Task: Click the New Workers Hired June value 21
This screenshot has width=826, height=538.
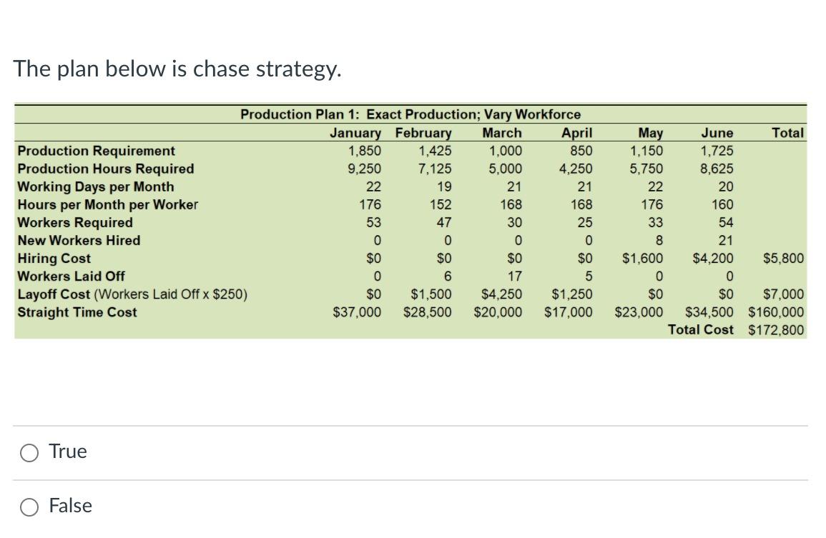Action: 724,240
